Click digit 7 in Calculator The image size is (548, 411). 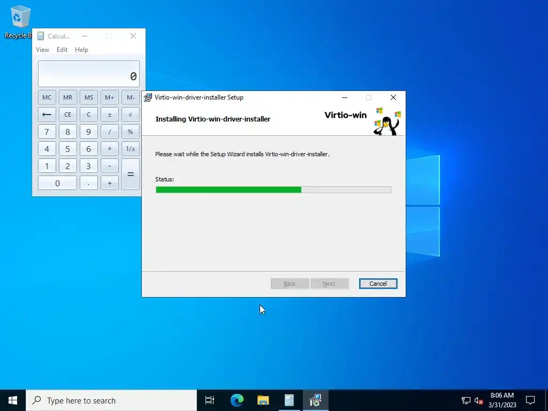click(x=47, y=132)
